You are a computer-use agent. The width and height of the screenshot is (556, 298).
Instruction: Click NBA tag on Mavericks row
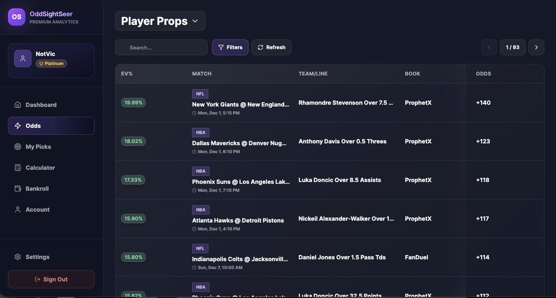[x=201, y=132]
